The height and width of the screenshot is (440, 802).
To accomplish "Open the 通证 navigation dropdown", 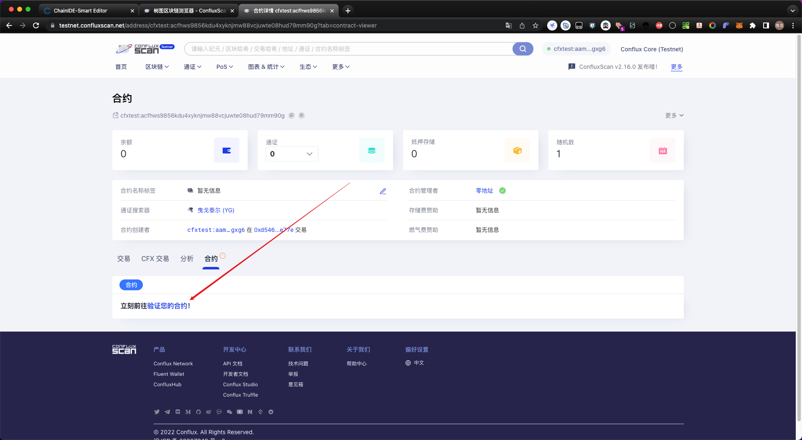I will pyautogui.click(x=193, y=67).
